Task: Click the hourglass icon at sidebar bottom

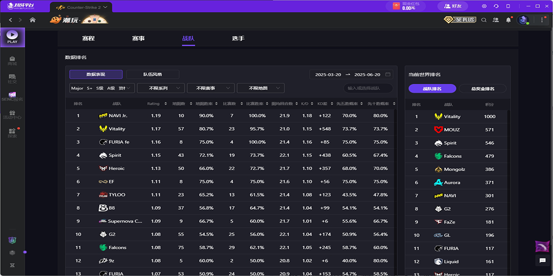Action: coord(12,265)
